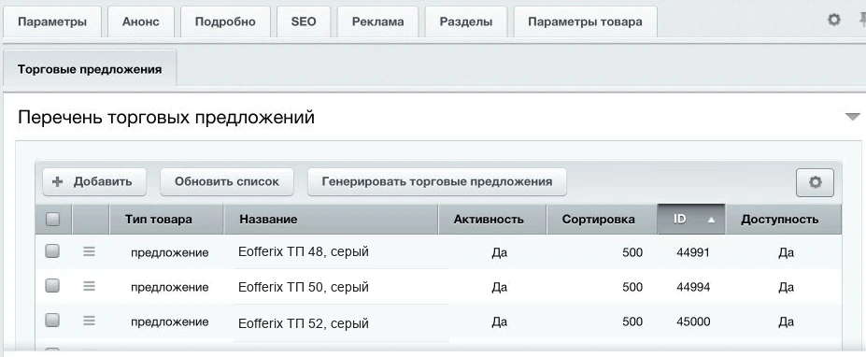Click the ID column sort arrow
Screen dimensions: 866x357
(x=711, y=220)
